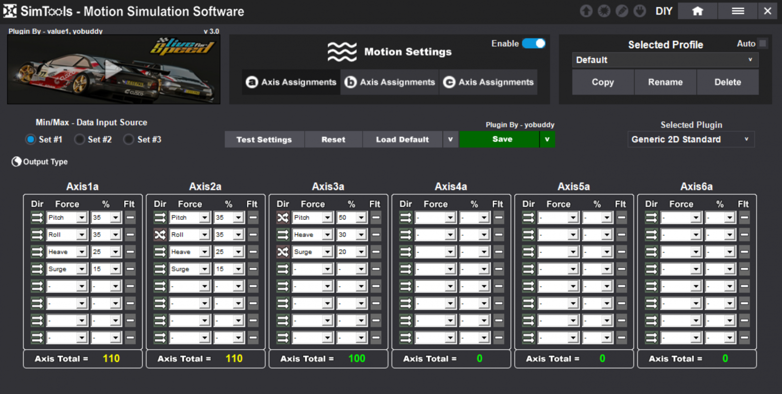Switch to the c Axis Assignments tab
The height and width of the screenshot is (394, 782).
point(488,82)
